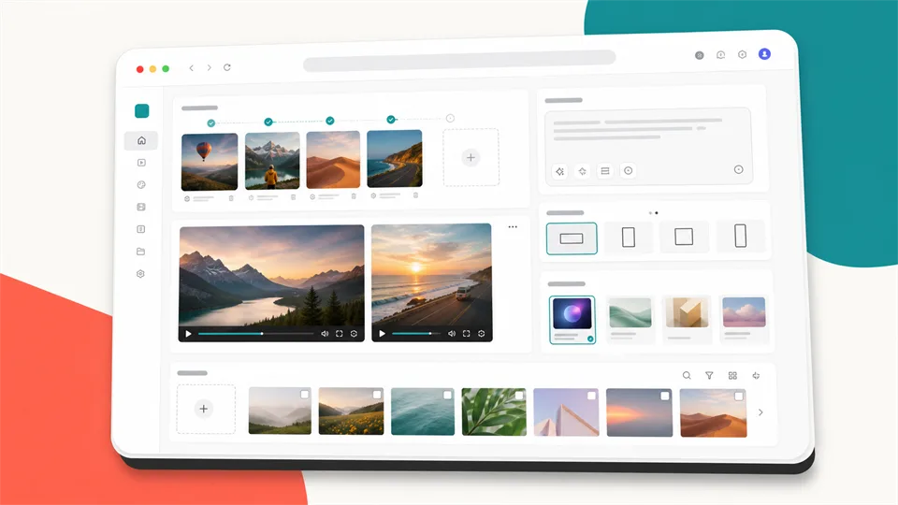Screen dimensions: 898x505
Task: Click the second star icon in prompt box
Action: (x=583, y=171)
